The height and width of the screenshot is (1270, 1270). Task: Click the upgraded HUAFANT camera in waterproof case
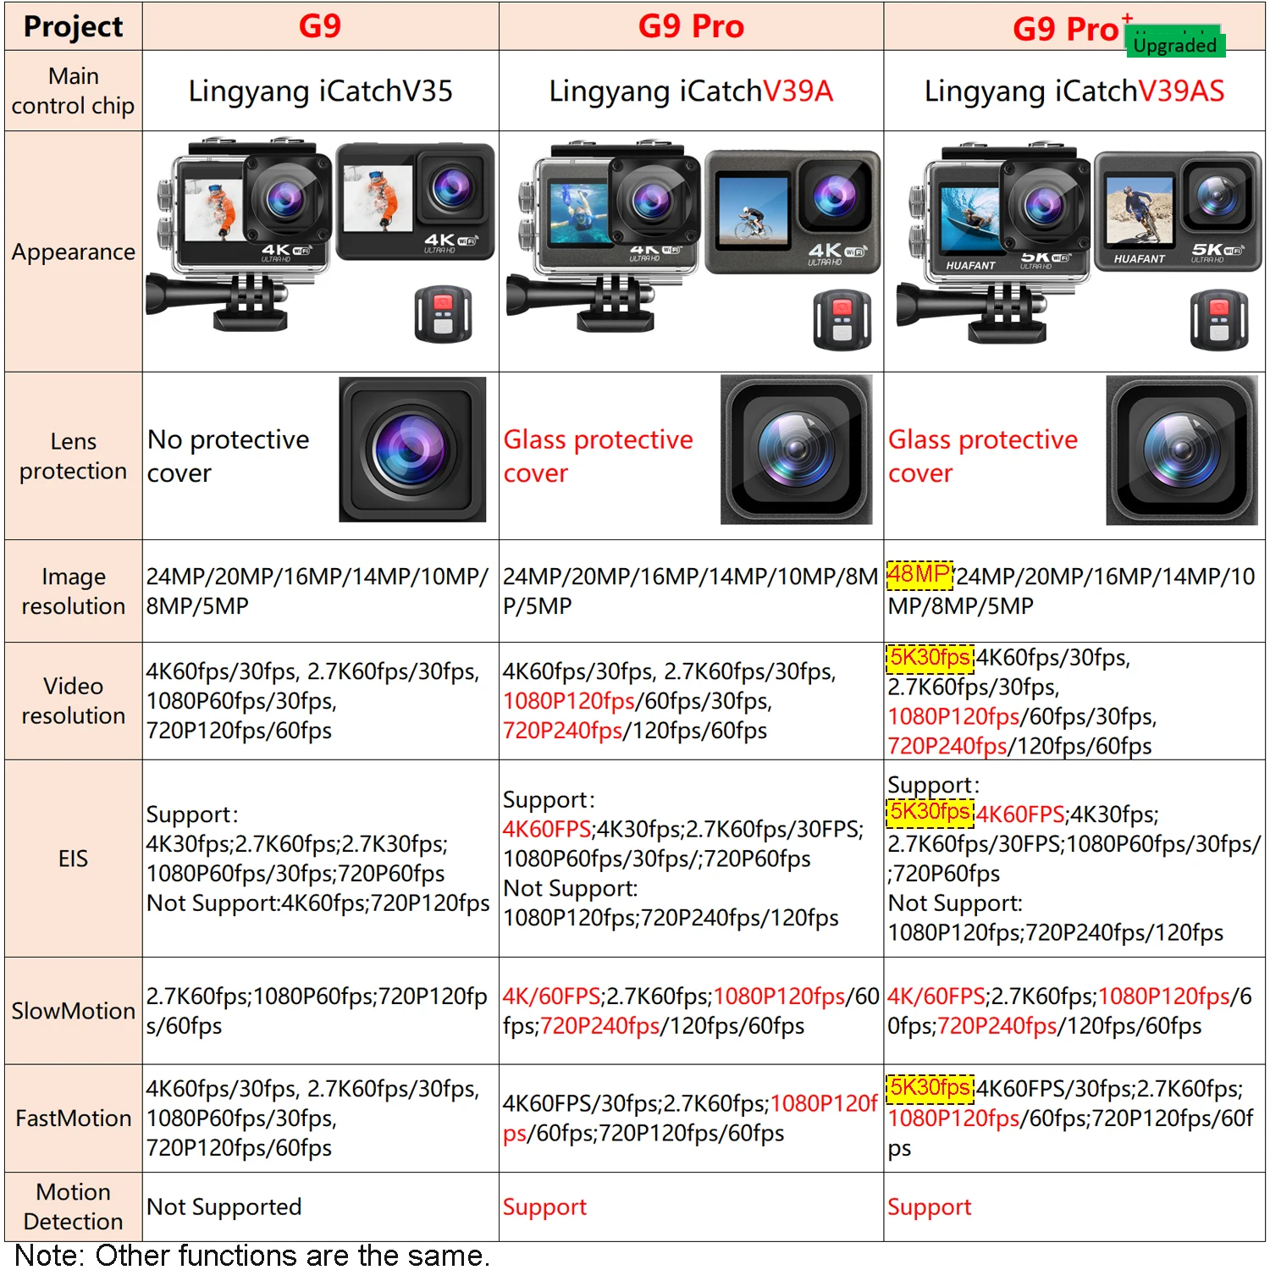(x=994, y=241)
